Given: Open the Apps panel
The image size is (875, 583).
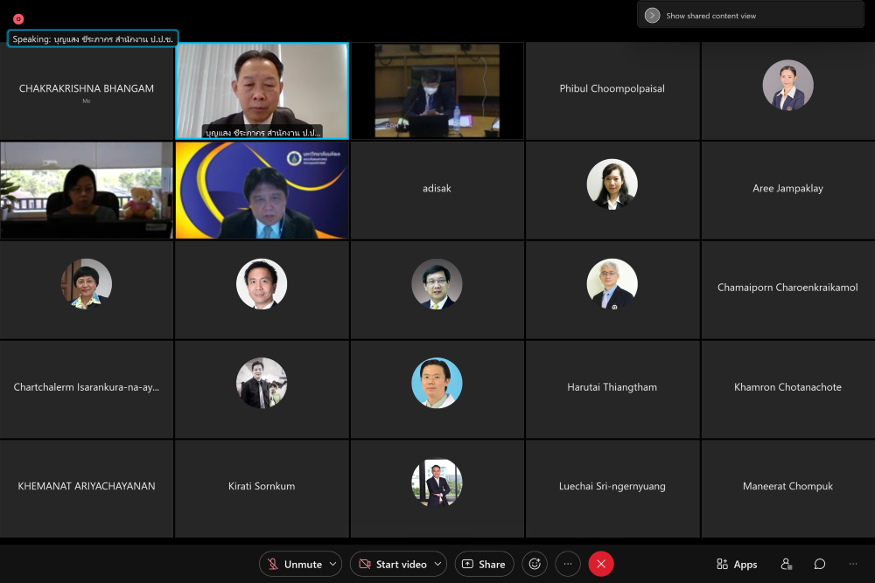Looking at the screenshot, I should click(x=737, y=564).
